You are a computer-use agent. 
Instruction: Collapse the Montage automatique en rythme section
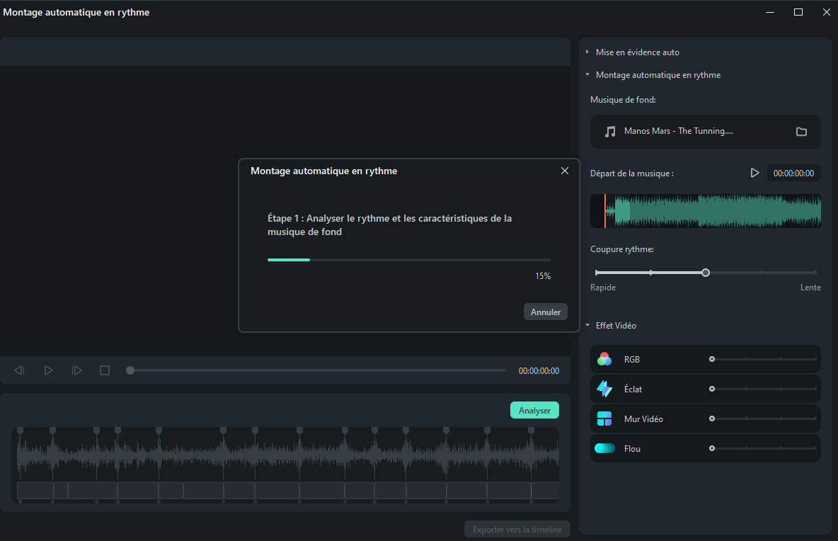[587, 75]
